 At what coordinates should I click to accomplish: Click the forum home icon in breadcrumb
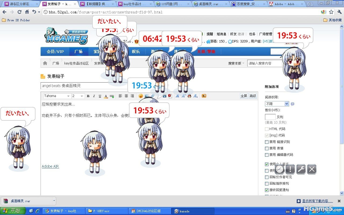pos(45,63)
